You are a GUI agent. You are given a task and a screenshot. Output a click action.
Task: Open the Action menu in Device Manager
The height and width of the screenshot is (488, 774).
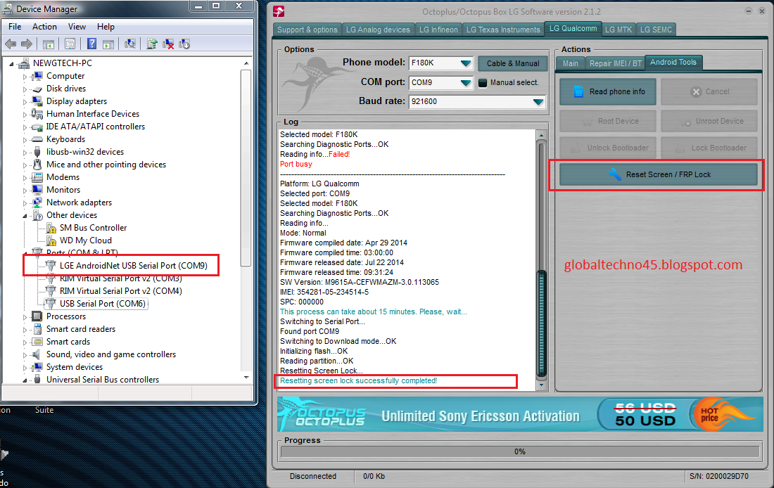click(x=44, y=27)
